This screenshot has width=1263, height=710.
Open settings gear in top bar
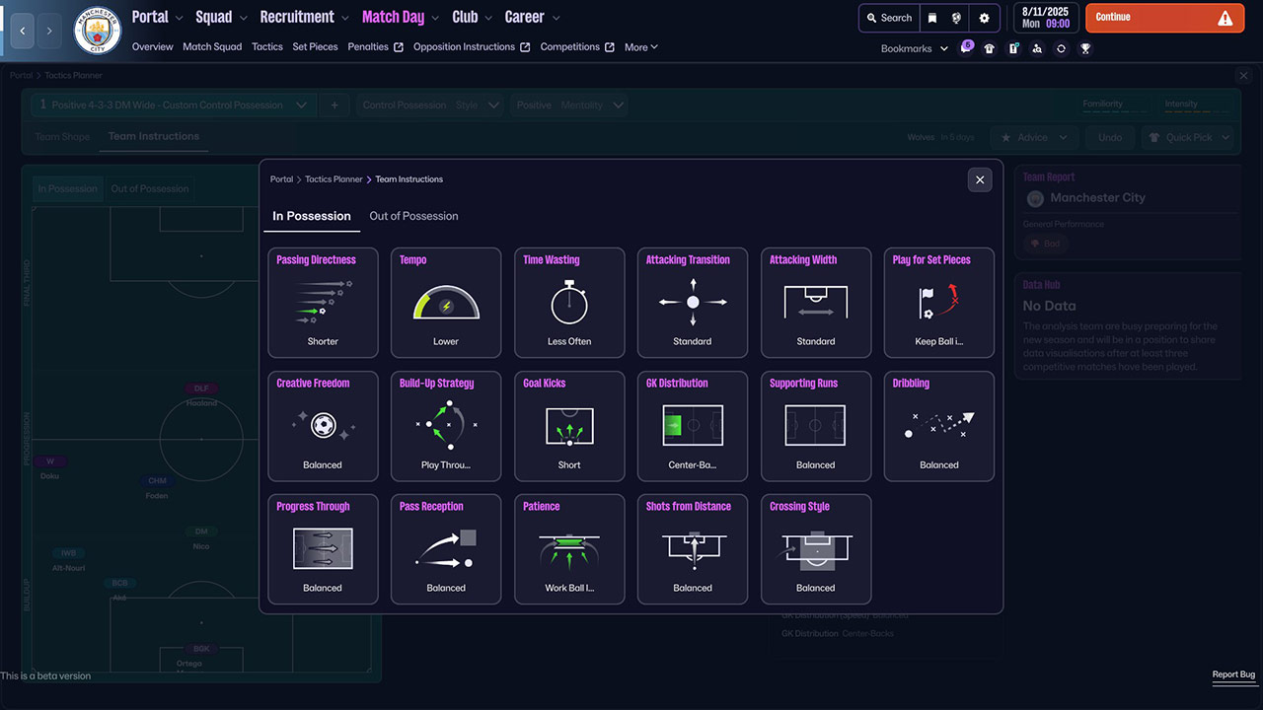point(984,18)
